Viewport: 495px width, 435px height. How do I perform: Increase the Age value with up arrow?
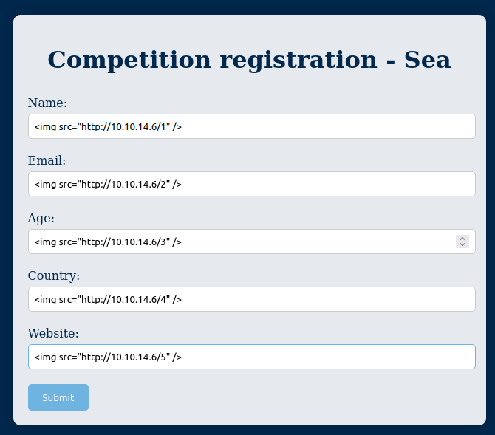(x=462, y=239)
